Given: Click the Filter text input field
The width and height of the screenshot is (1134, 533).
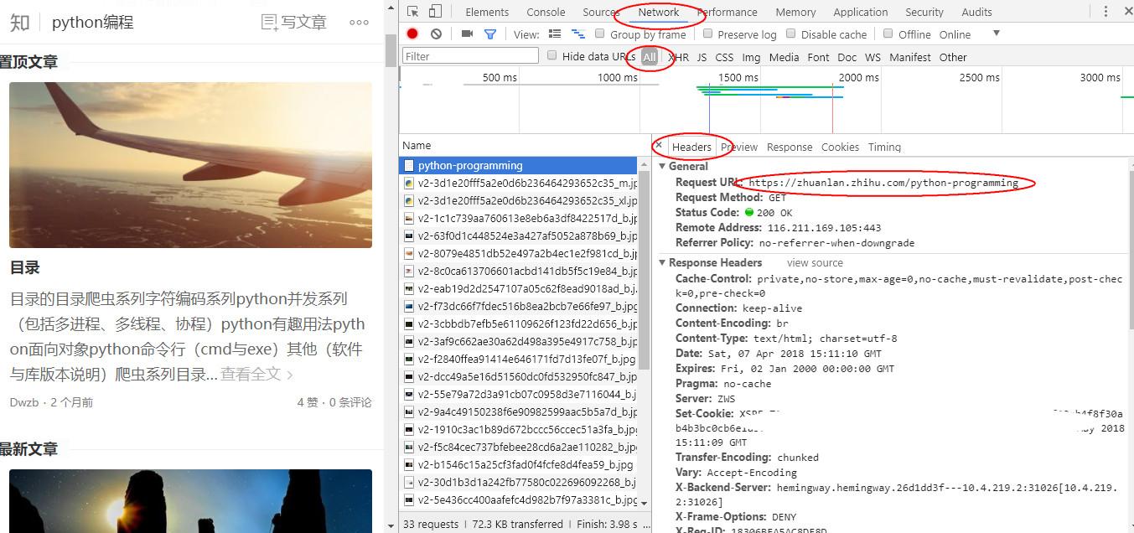Looking at the screenshot, I should [x=470, y=56].
